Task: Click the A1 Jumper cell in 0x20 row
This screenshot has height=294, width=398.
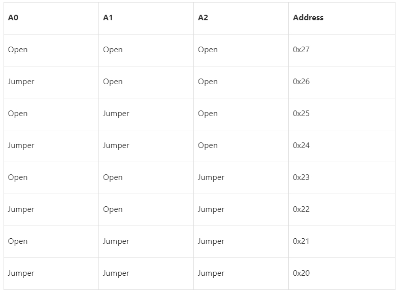Action: coord(116,273)
